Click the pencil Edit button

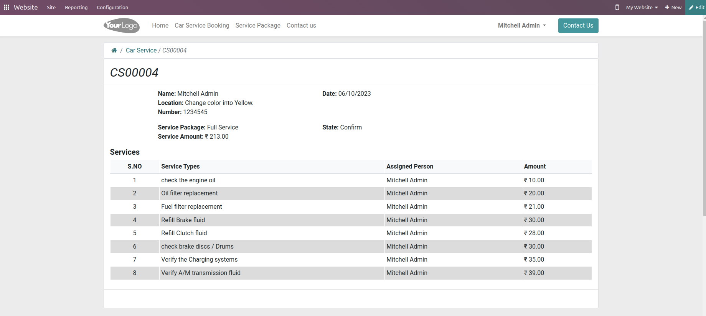click(696, 7)
